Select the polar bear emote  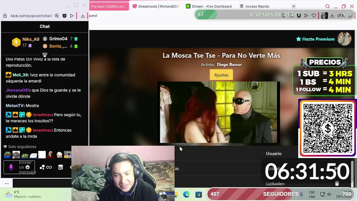point(34,155)
